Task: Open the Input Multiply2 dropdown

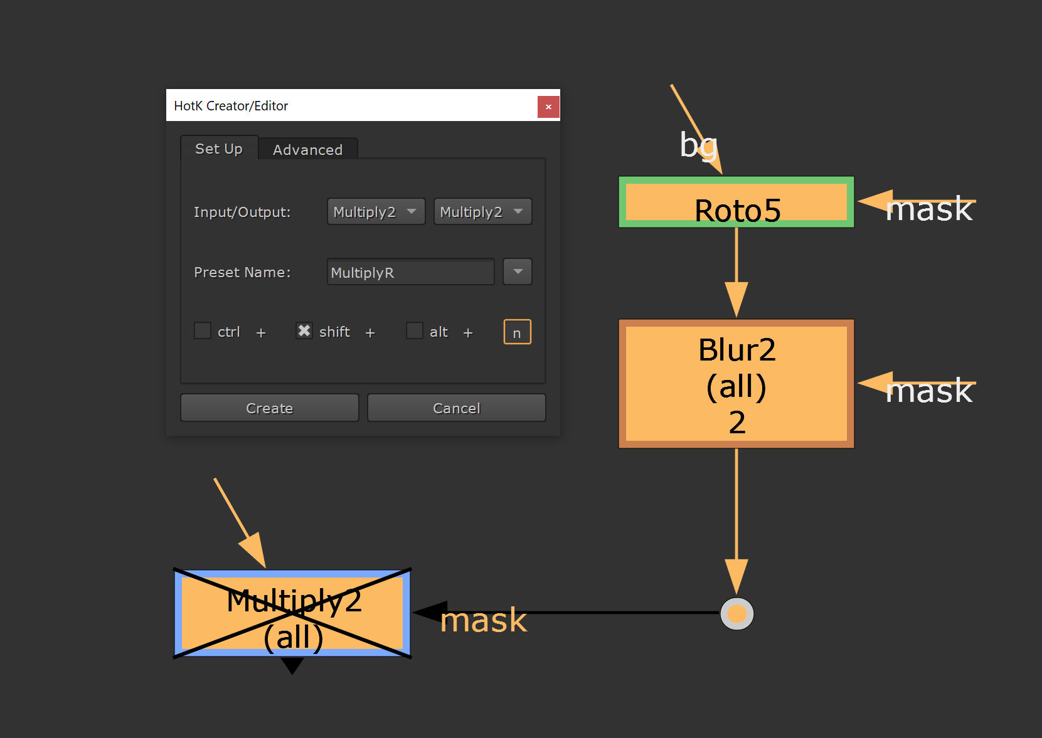Action: (375, 211)
